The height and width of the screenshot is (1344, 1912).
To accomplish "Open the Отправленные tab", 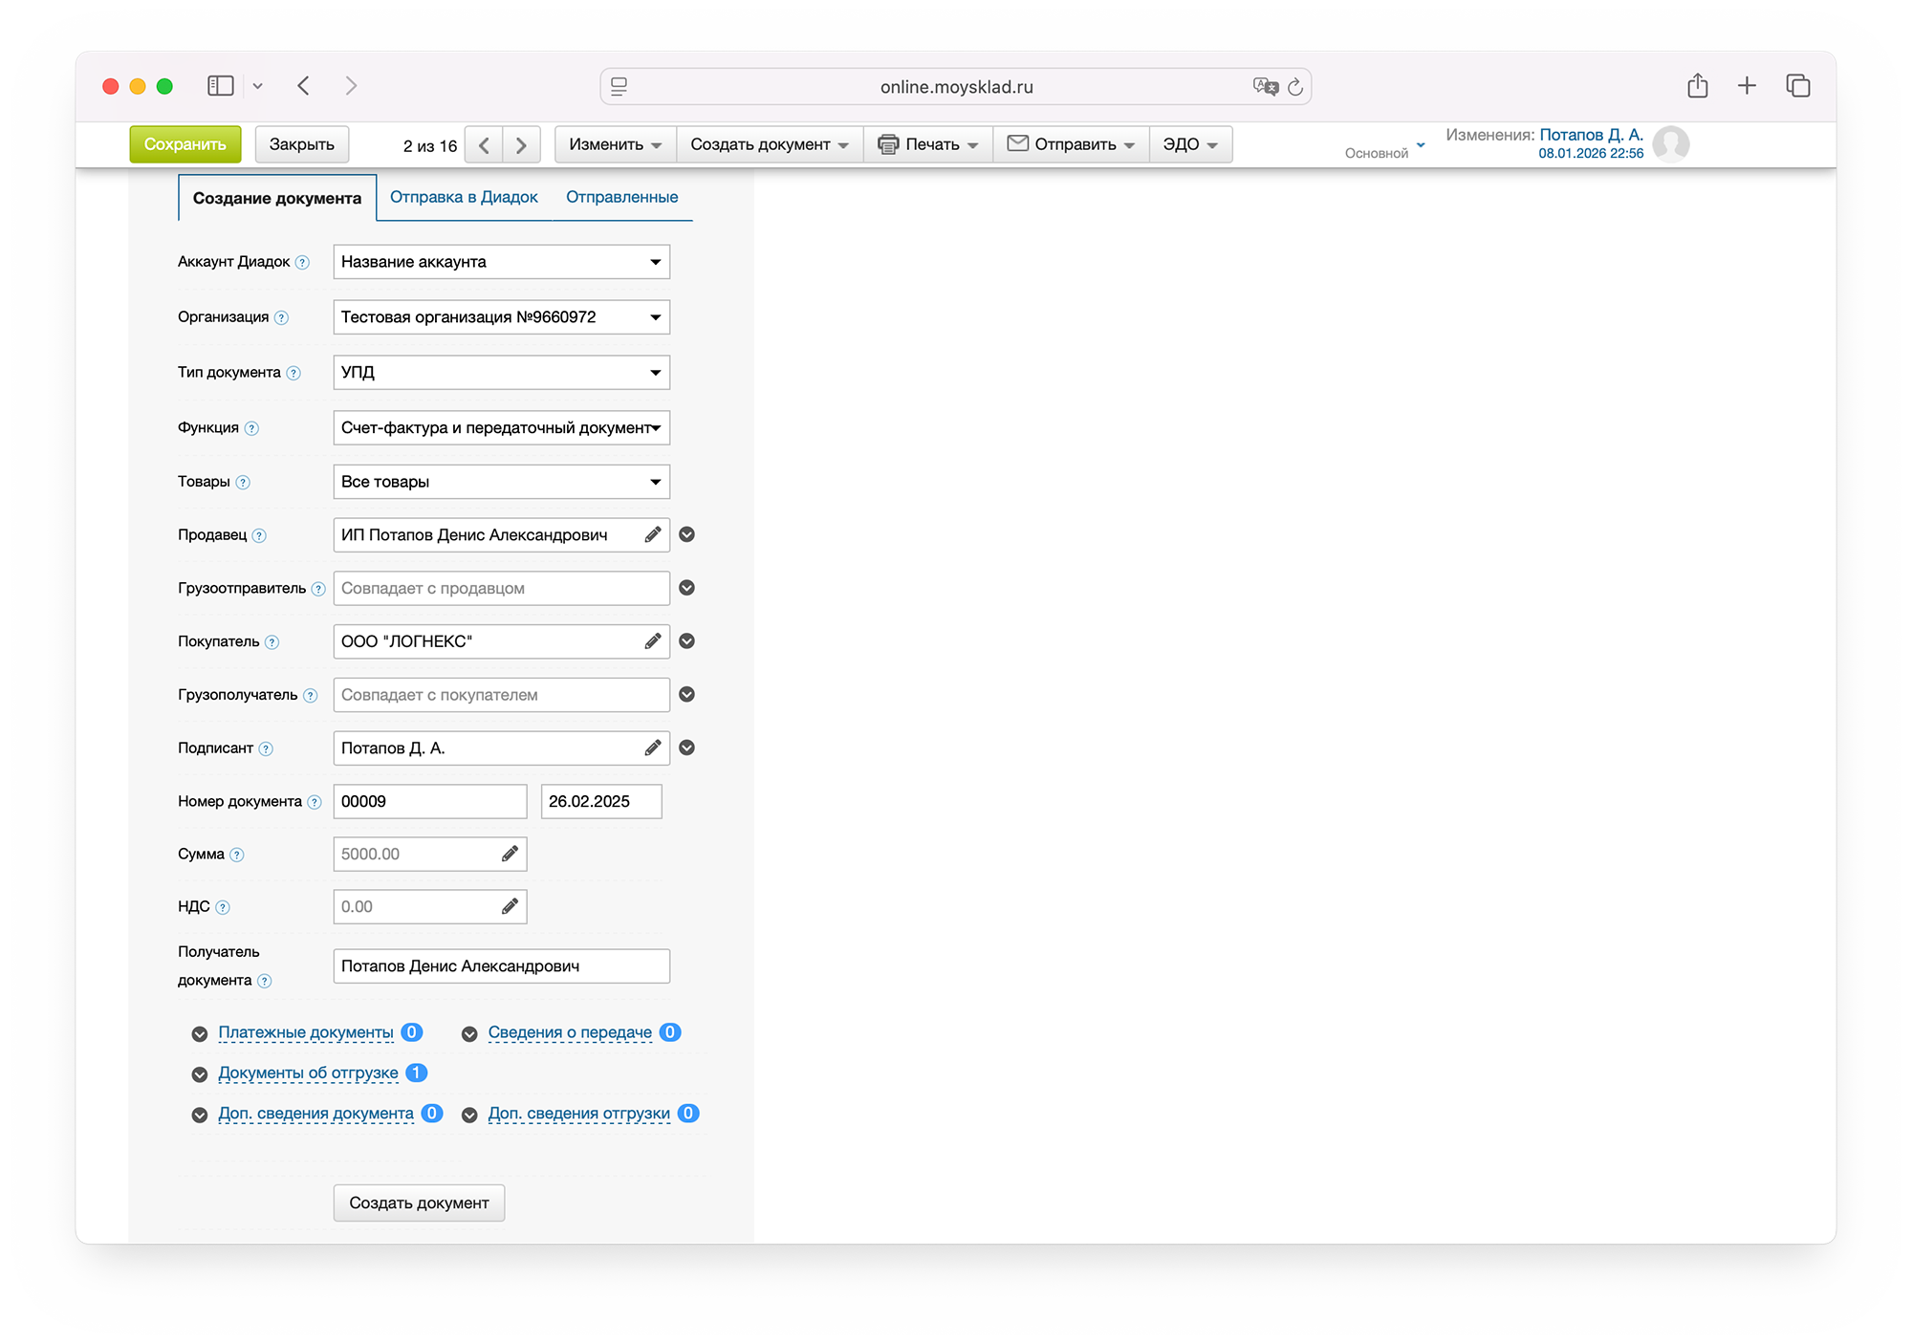I will (x=621, y=197).
